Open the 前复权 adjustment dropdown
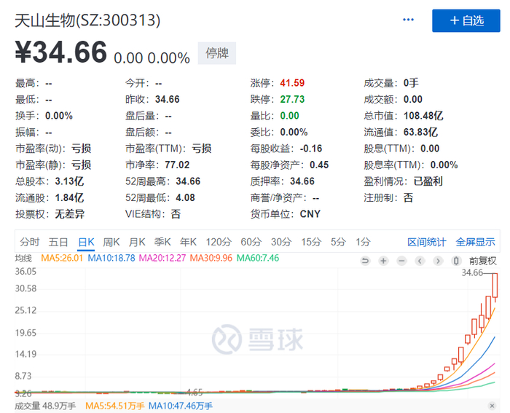 tap(482, 261)
